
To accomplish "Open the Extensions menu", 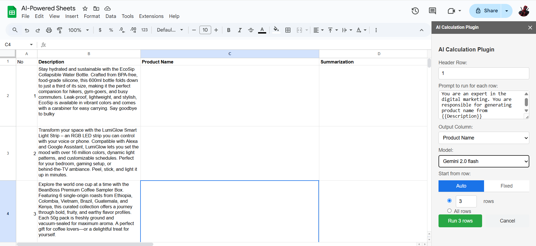I will click(x=151, y=16).
